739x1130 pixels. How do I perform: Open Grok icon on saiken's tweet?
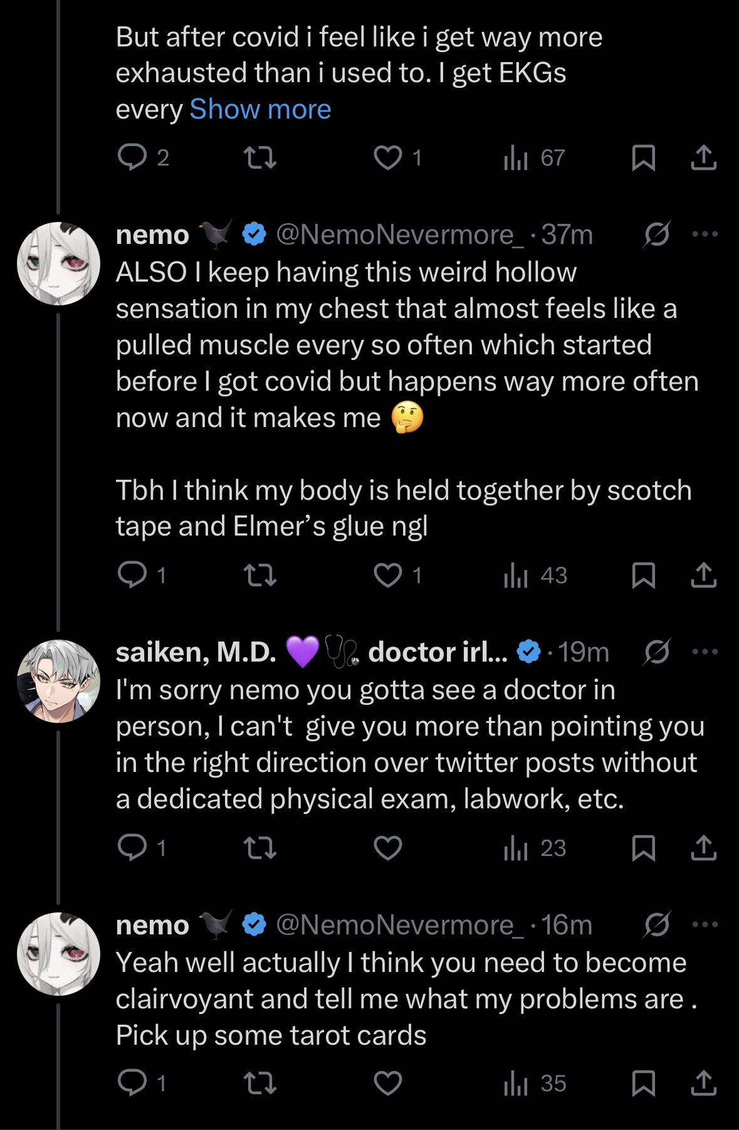pos(656,652)
